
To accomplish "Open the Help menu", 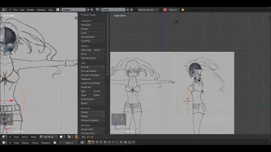I will 50,10.
